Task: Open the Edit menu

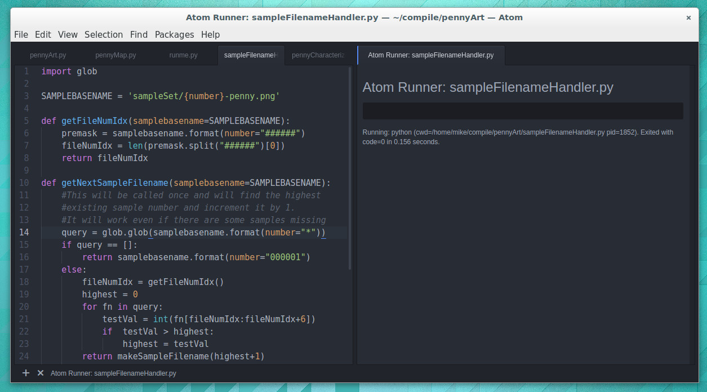Action: pyautogui.click(x=43, y=34)
